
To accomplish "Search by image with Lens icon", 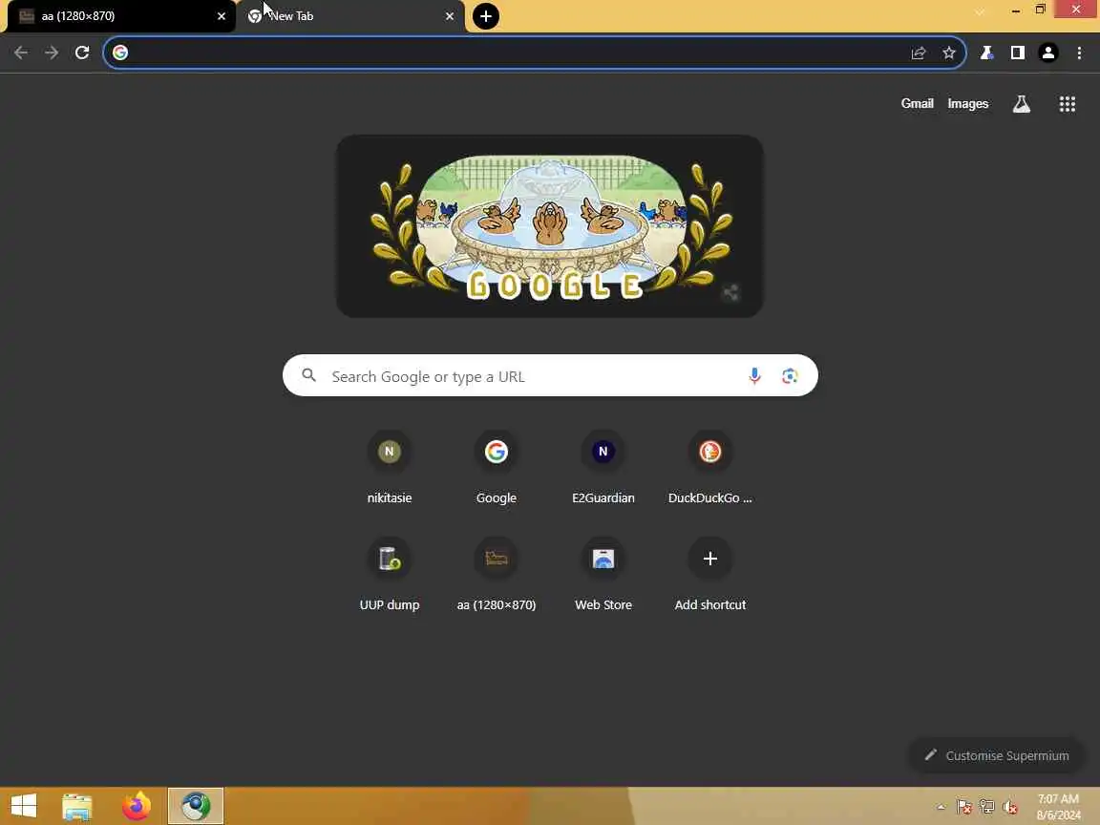I will (790, 376).
